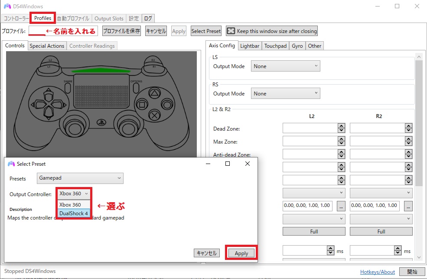
Task: Switch to the Lightbar tab
Action: coord(250,46)
